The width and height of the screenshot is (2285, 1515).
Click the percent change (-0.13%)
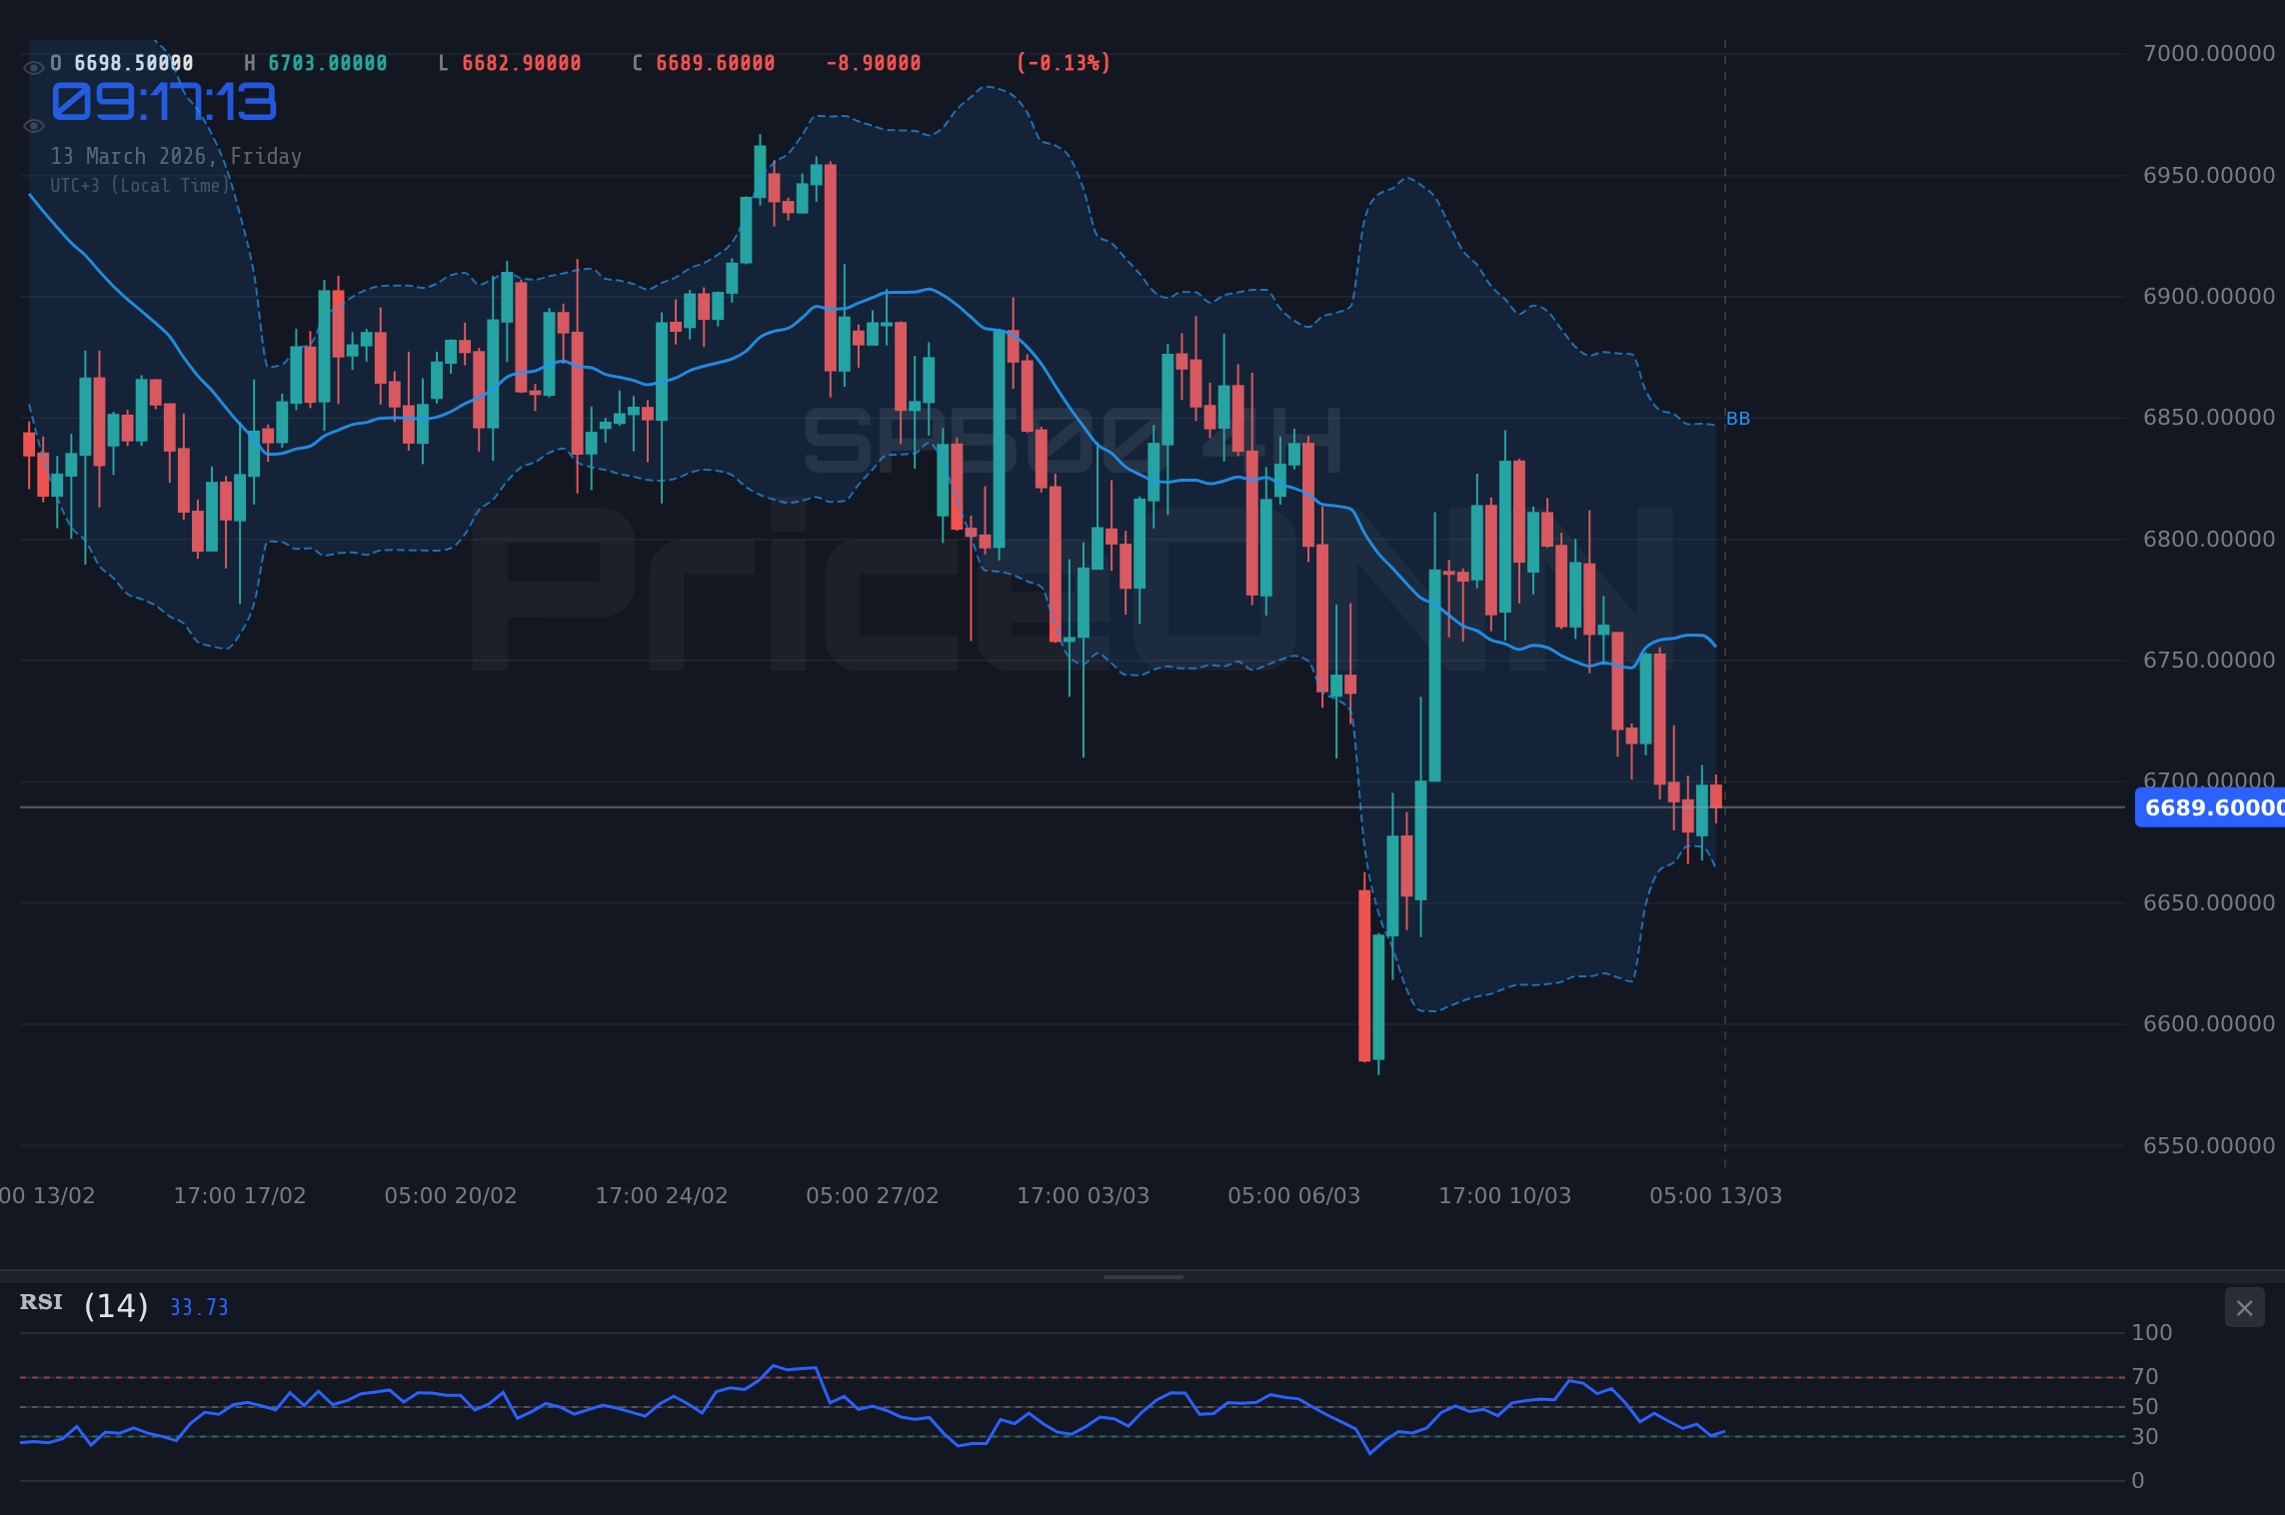1064,63
